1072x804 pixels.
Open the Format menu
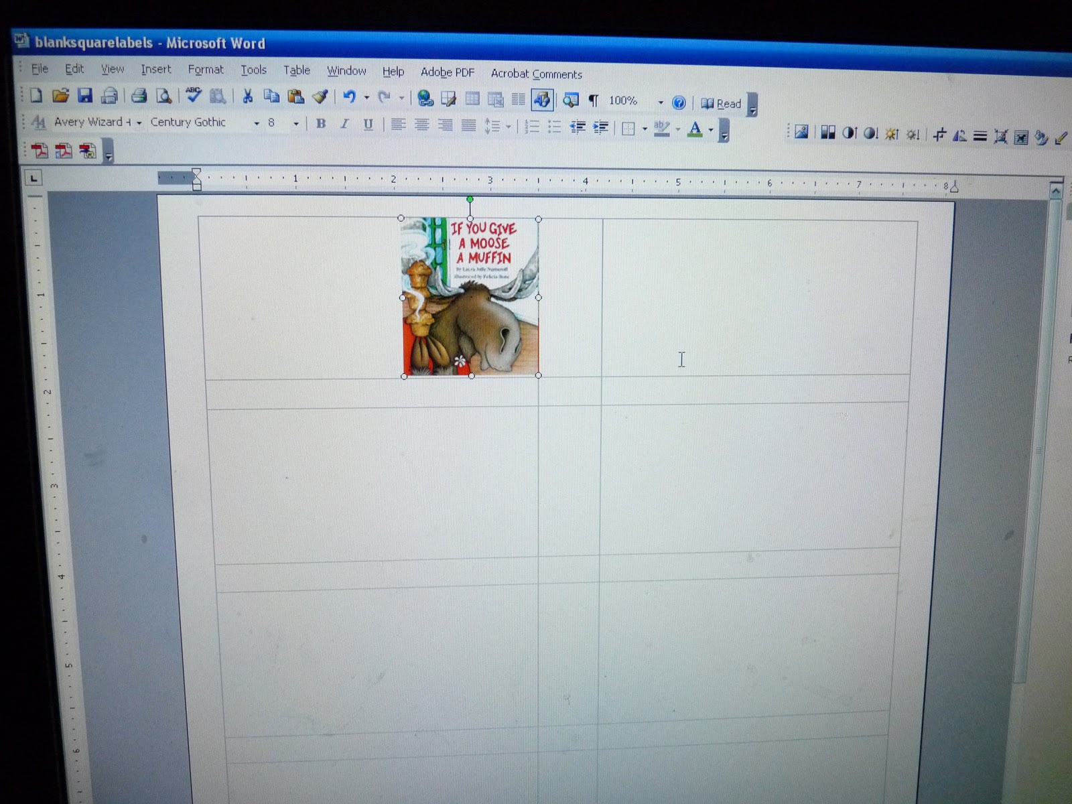[206, 70]
